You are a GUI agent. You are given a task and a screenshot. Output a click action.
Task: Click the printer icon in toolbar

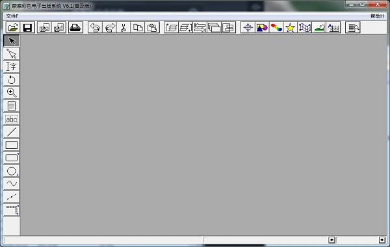tap(75, 27)
